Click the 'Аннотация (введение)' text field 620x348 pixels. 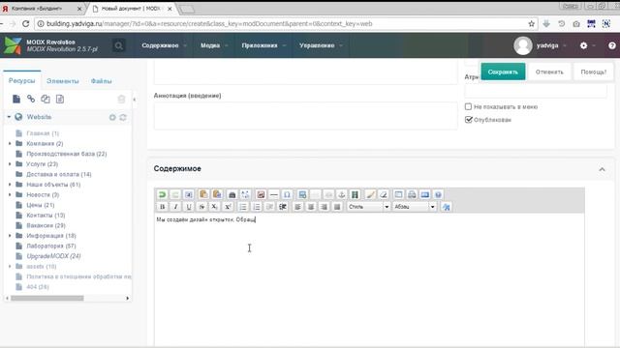(x=305, y=116)
